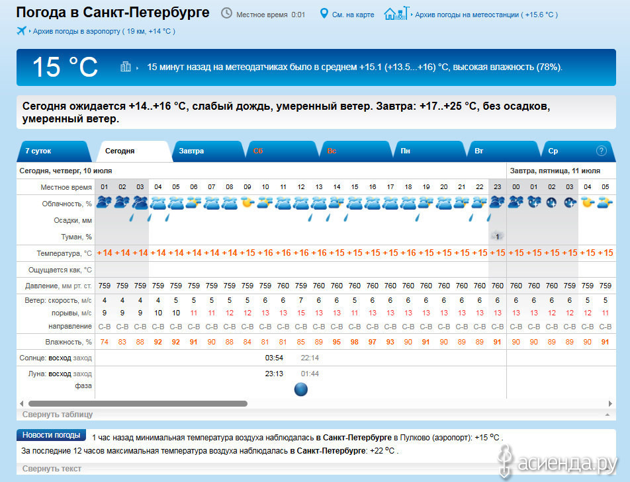This screenshot has height=482, width=630.
Task: Switch to the 7 суток tab
Action: point(53,151)
